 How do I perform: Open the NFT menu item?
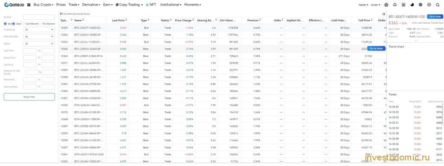pos(151,5)
